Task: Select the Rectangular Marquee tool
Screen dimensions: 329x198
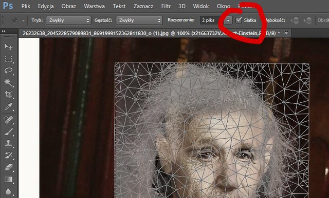Action: pos(8,59)
